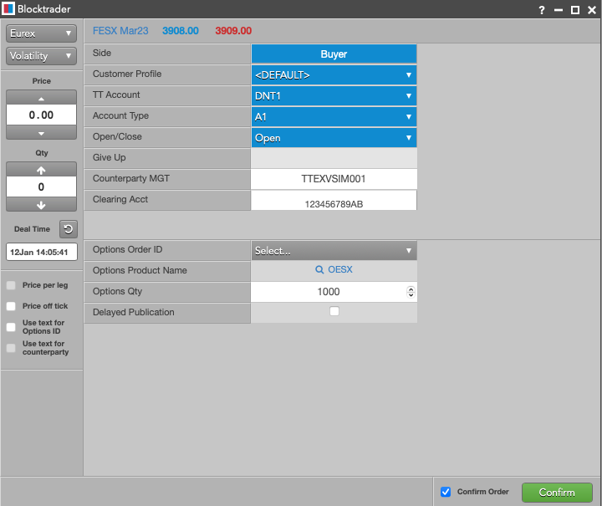This screenshot has width=602, height=506.
Task: Reset Deal Time with refresh icon
Action: (69, 229)
